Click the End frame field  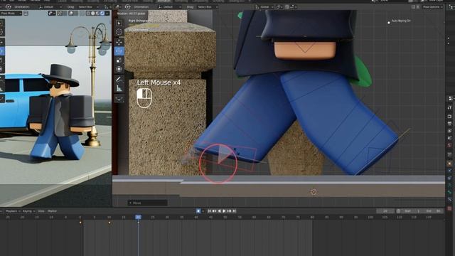pos(433,211)
